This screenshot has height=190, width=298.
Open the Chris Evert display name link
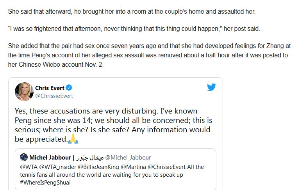point(50,88)
